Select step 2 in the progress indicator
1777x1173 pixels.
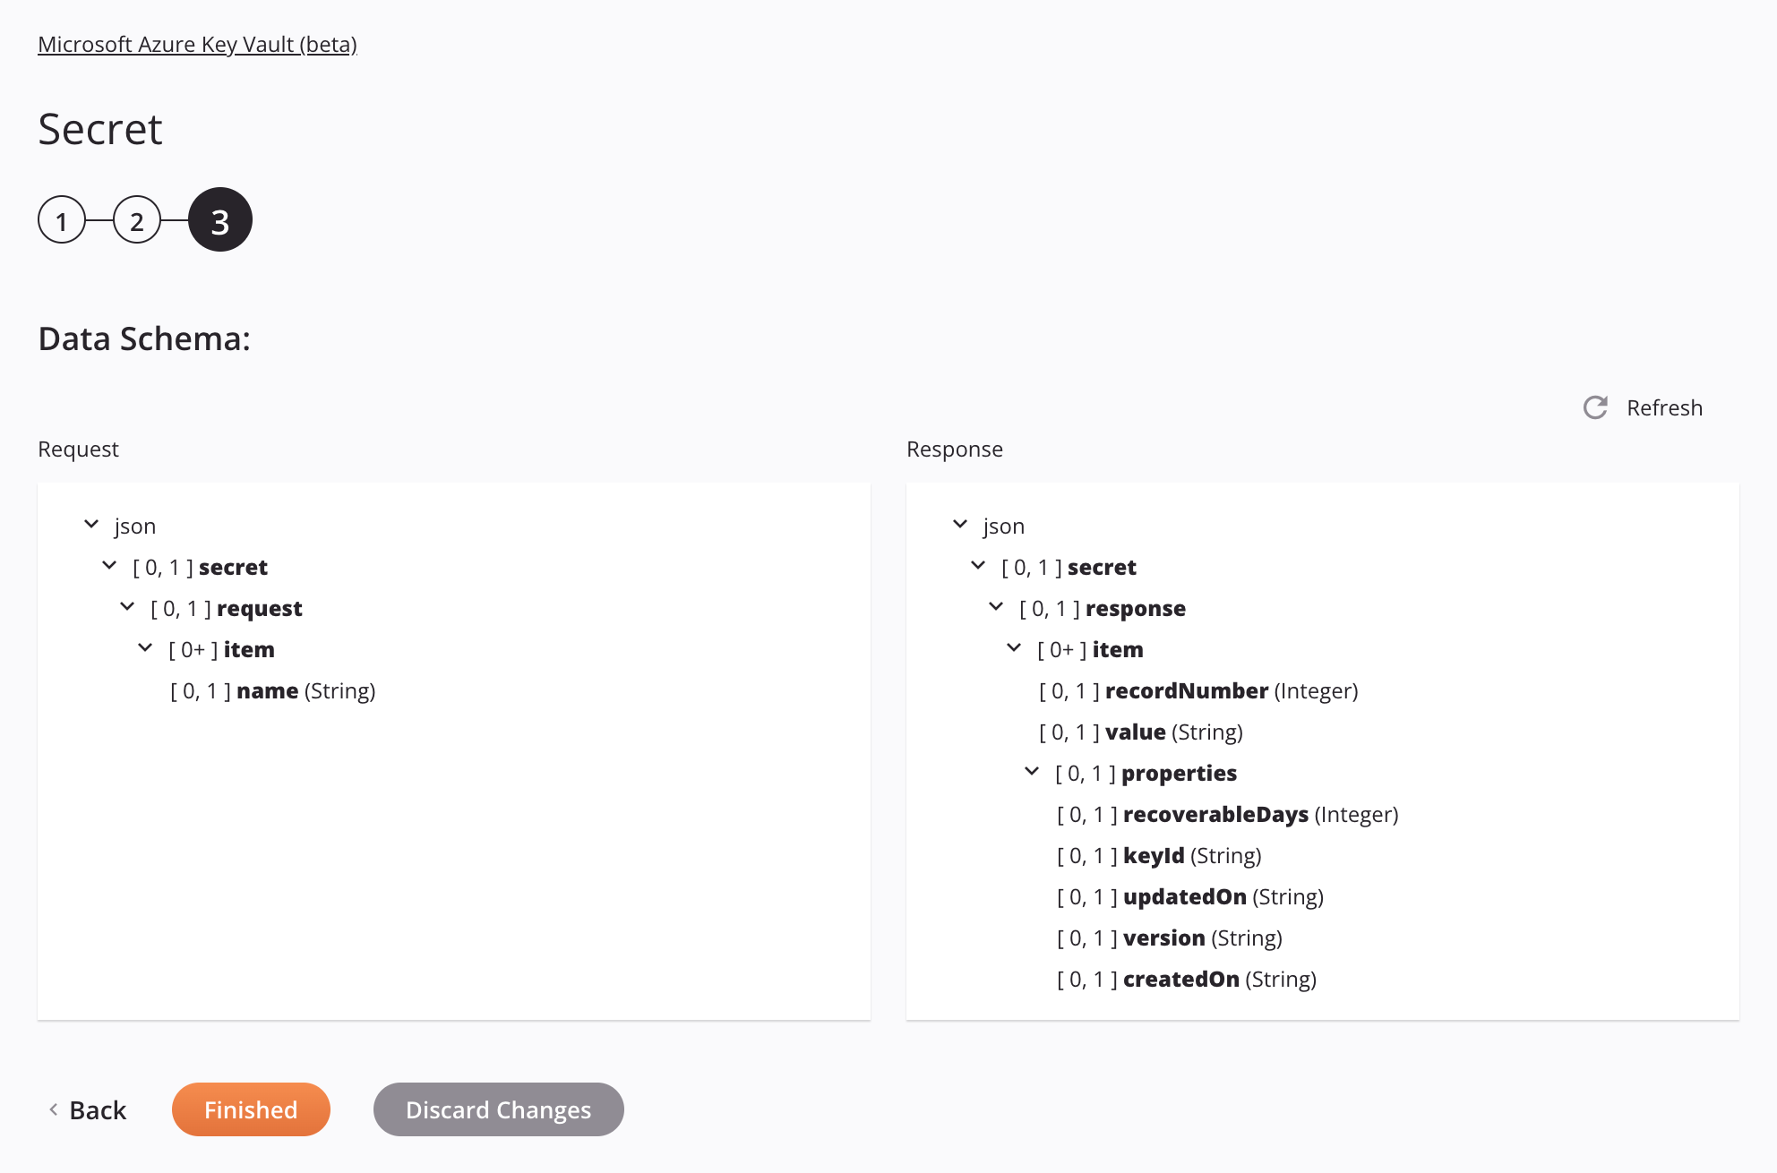click(139, 218)
